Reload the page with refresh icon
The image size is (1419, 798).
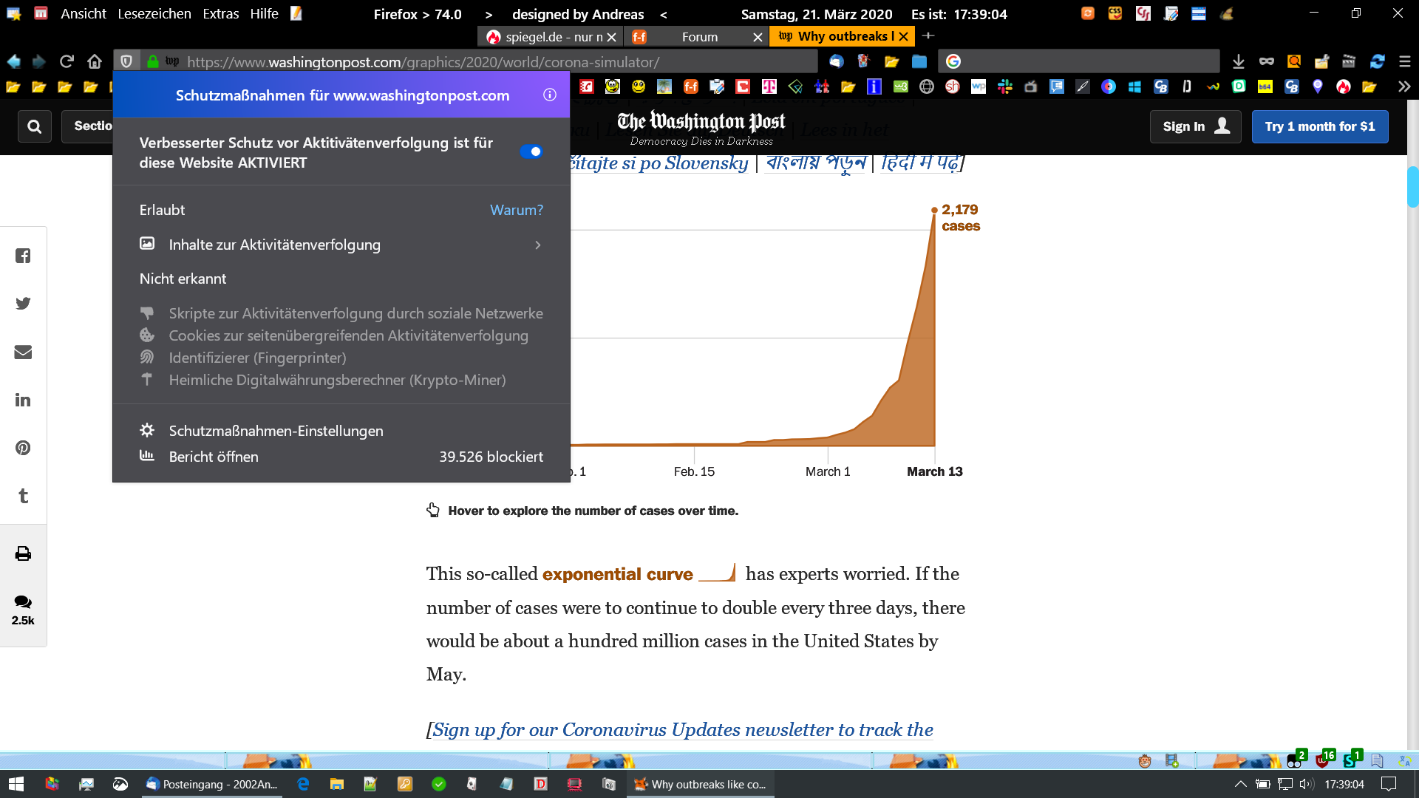click(x=67, y=61)
